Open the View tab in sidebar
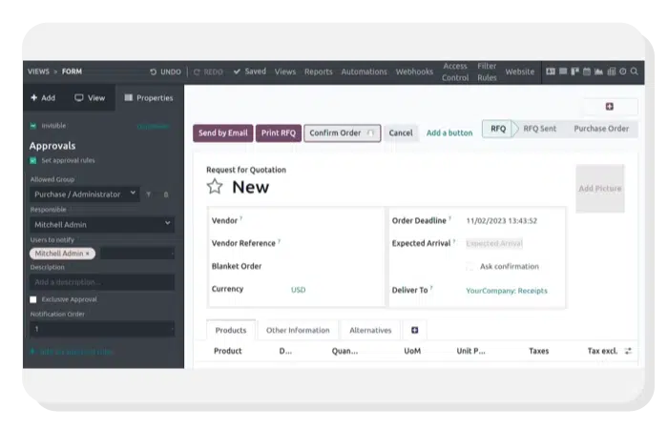668x429 pixels. [90, 98]
